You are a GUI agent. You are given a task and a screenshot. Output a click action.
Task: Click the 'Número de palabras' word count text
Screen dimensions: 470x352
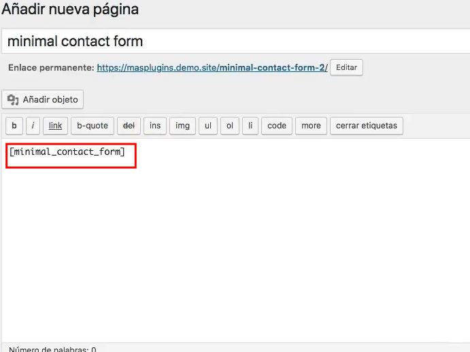click(52, 349)
